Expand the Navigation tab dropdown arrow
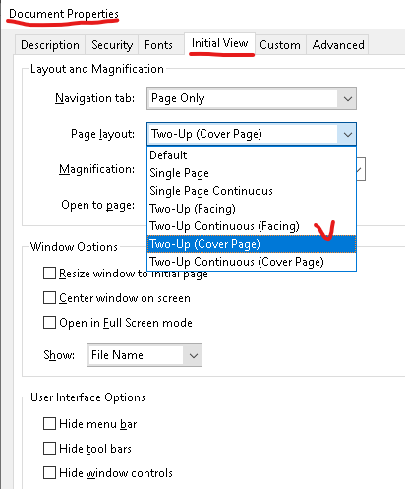Viewport: 405px width, 489px height. 347,98
